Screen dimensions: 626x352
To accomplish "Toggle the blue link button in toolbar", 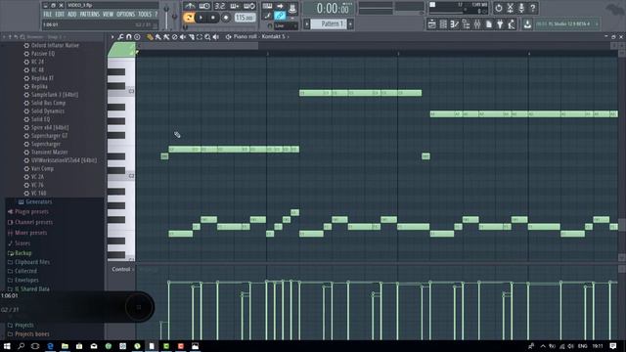I will pyautogui.click(x=280, y=17).
